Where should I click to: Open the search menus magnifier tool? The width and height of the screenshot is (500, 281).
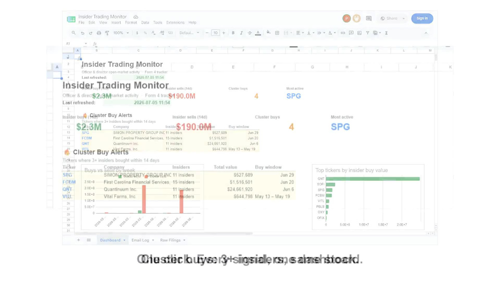pos(73,33)
